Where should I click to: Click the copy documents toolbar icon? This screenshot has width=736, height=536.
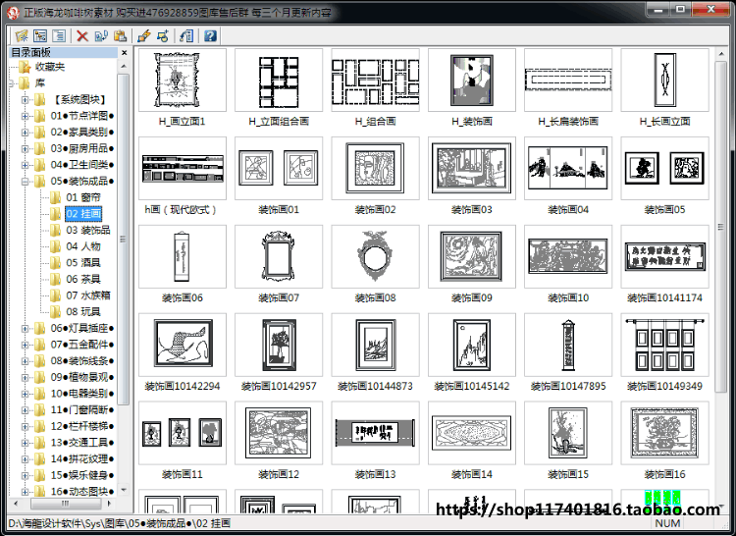(101, 35)
